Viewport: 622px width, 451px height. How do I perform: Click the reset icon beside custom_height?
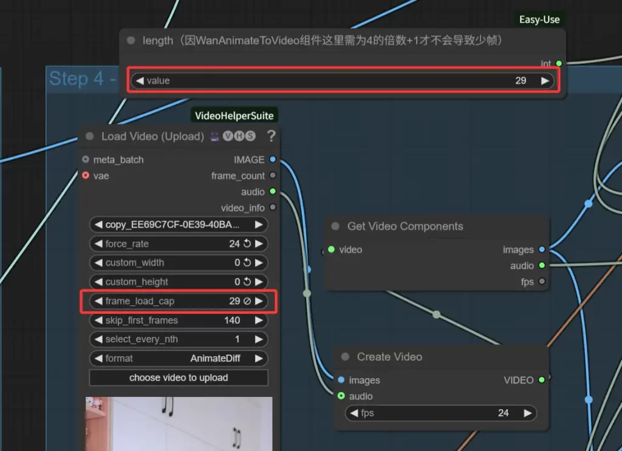tap(247, 282)
